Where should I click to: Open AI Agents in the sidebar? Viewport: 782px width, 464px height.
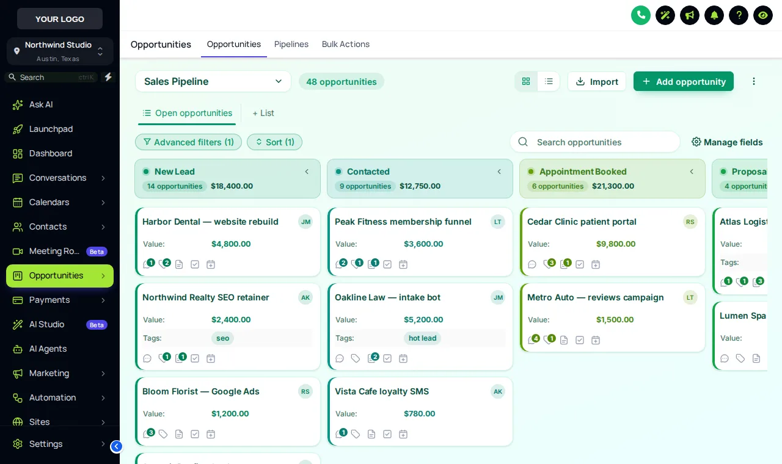[60, 349]
